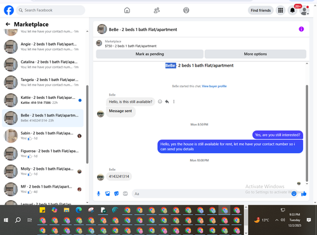Click the chat header title 'BeBe · 2 beds 1 bath Flat/apartment'

point(143,30)
